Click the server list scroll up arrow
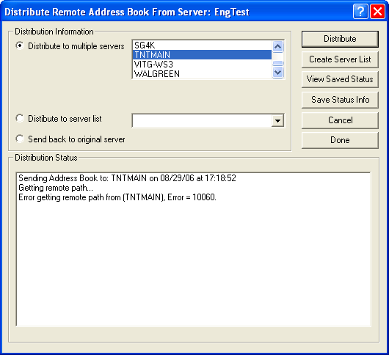389x355 pixels. coord(277,46)
